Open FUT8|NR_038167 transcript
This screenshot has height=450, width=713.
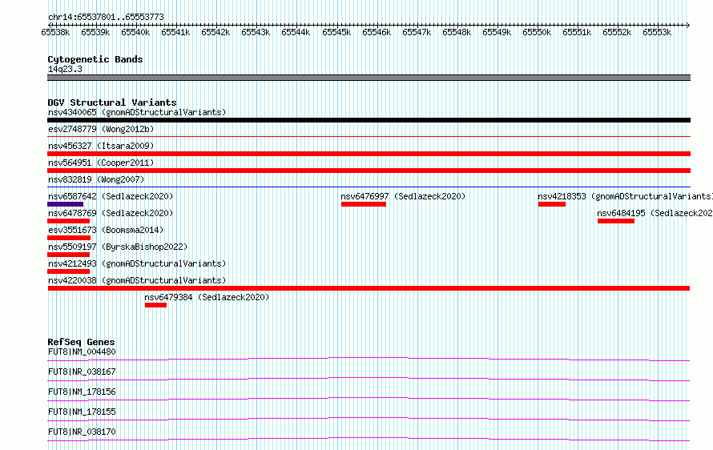(82, 372)
